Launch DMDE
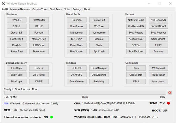 click(39, 81)
